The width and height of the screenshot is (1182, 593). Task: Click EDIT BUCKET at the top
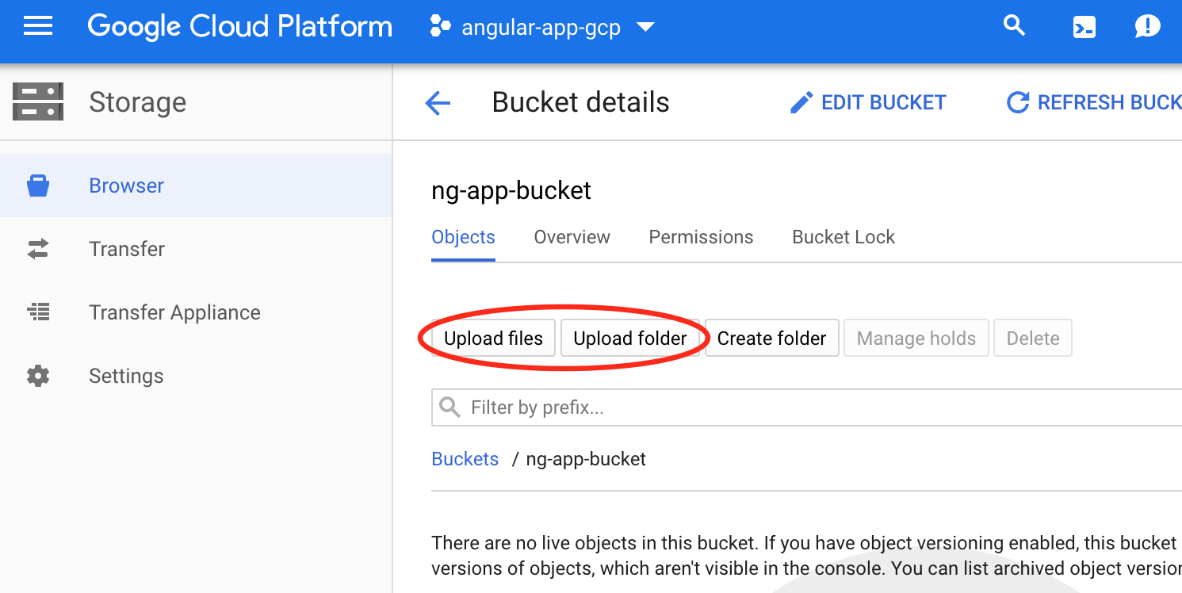click(869, 103)
